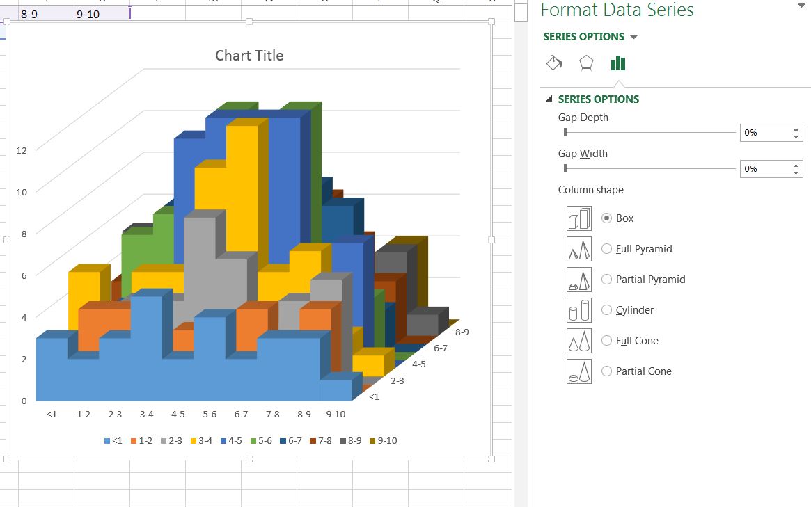Open the Effects pentagon tab
811x507 pixels.
[586, 63]
